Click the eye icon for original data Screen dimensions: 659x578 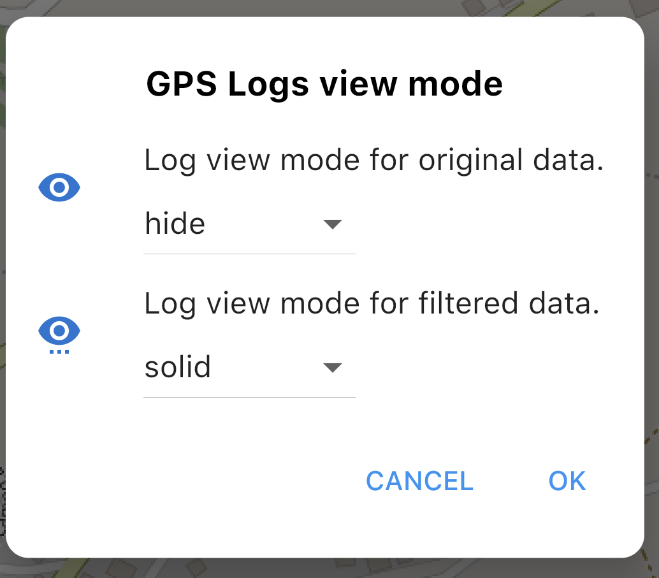59,187
